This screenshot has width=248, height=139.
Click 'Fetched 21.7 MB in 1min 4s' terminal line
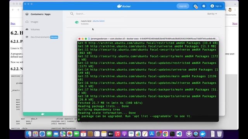pos(110,103)
